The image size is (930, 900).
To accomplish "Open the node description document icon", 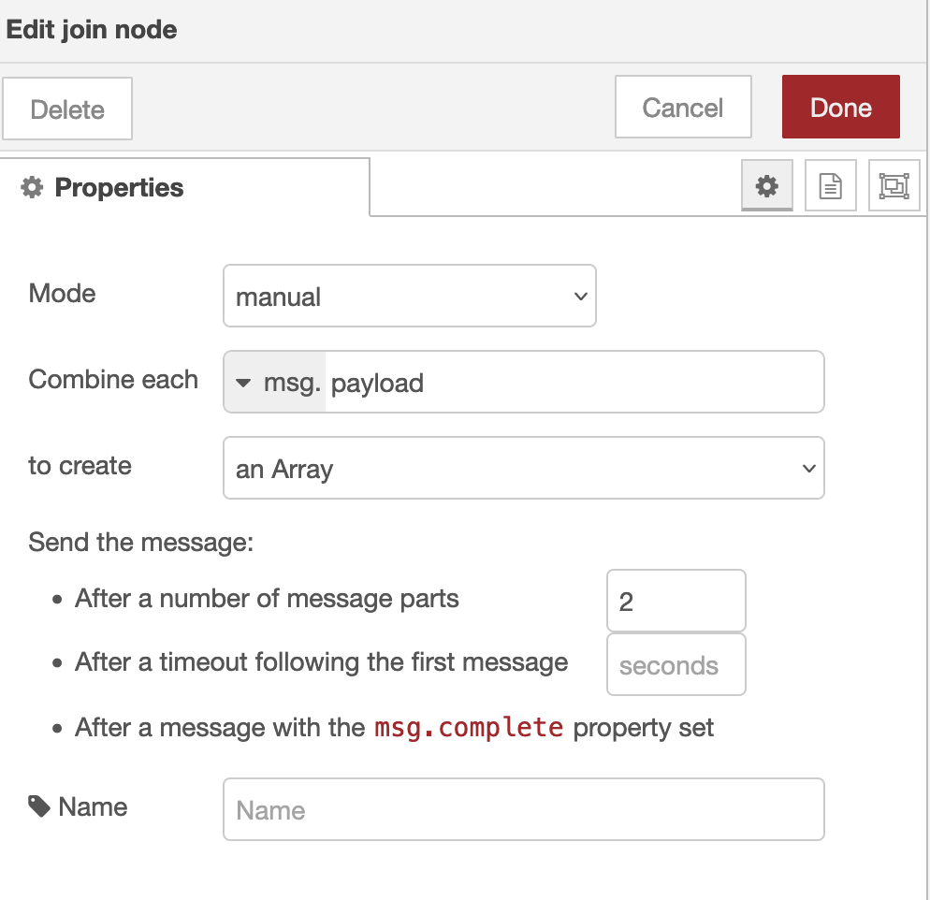I will pos(830,186).
